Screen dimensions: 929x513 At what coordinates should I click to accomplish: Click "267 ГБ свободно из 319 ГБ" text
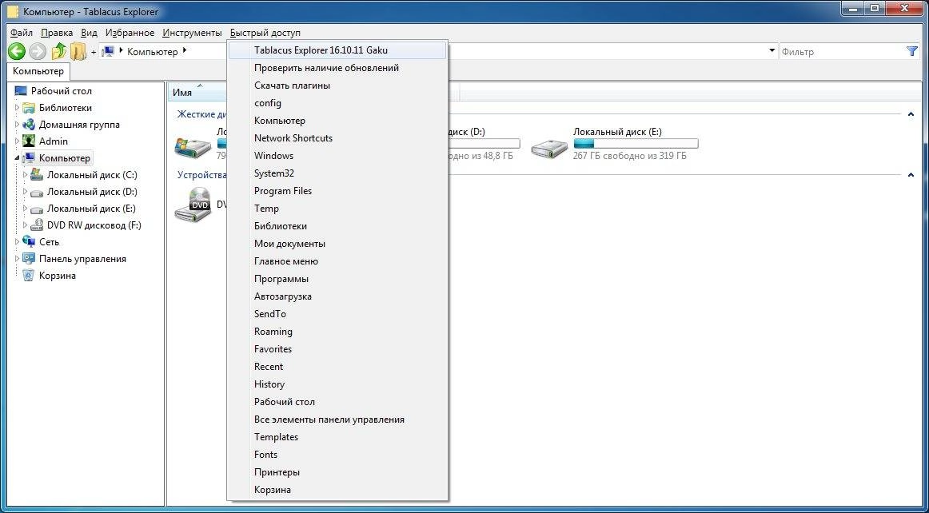[630, 156]
